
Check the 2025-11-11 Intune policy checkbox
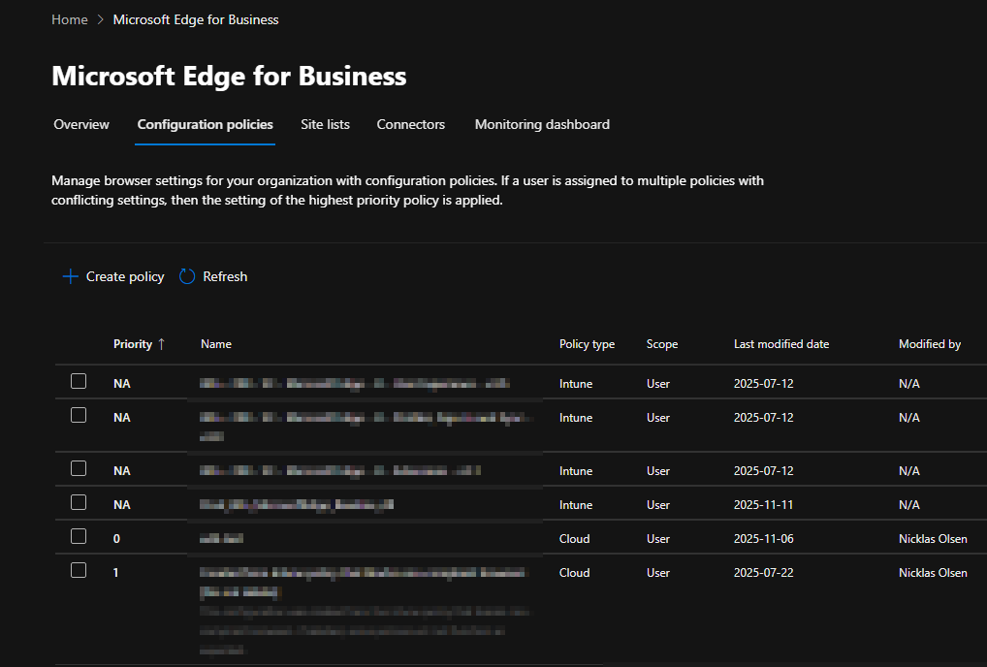pos(79,503)
